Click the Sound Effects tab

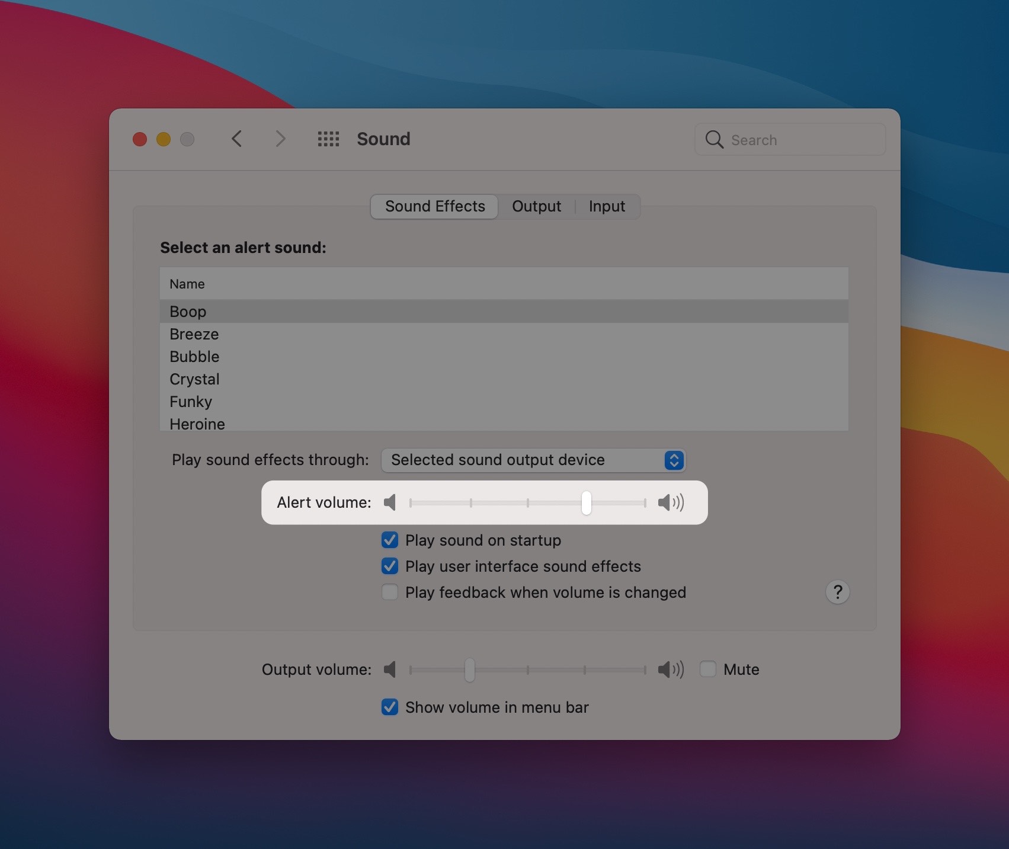coord(434,206)
